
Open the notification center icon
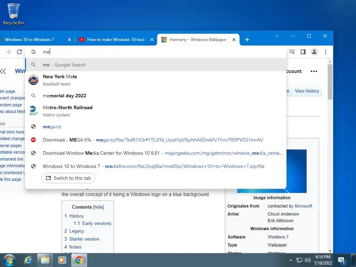pyautogui.click(x=341, y=260)
